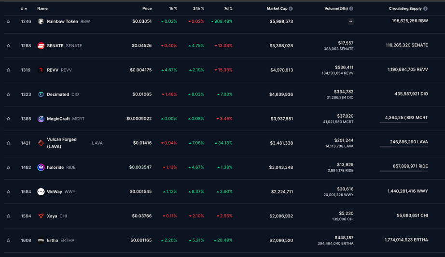Sort by 7d % column header
445x257 pixels.
click(228, 9)
